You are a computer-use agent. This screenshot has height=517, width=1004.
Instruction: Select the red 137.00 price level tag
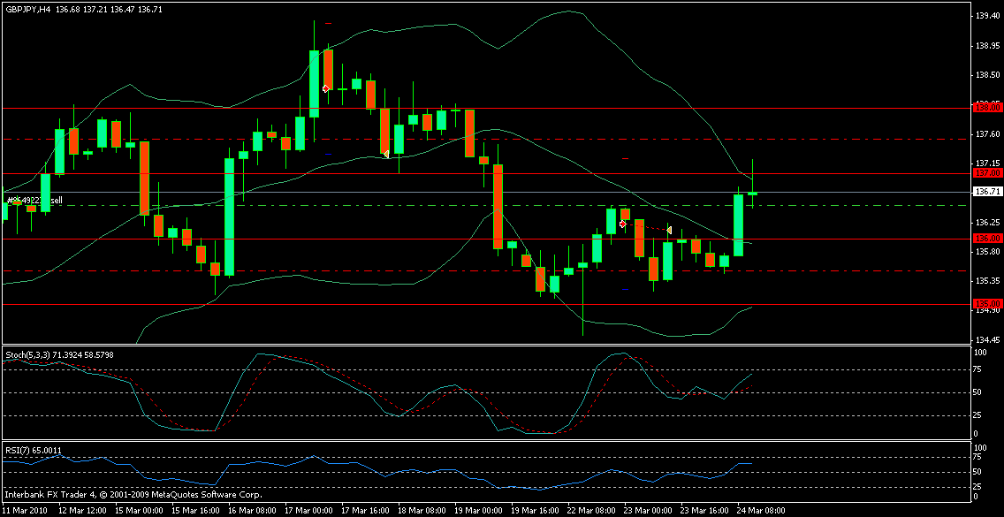(985, 173)
